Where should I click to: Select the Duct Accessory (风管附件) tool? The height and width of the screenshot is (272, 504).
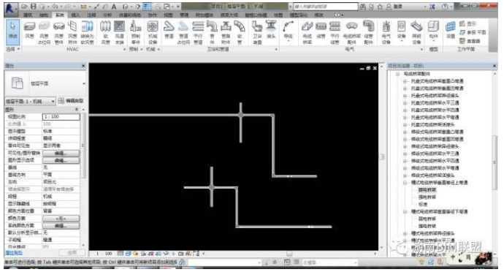pyautogui.click(x=73, y=32)
